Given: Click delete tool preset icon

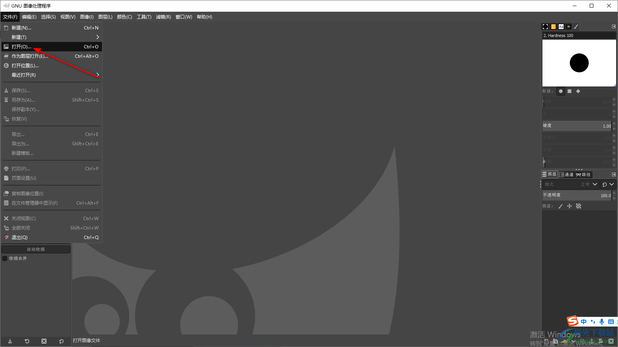Looking at the screenshot, I should (x=44, y=341).
